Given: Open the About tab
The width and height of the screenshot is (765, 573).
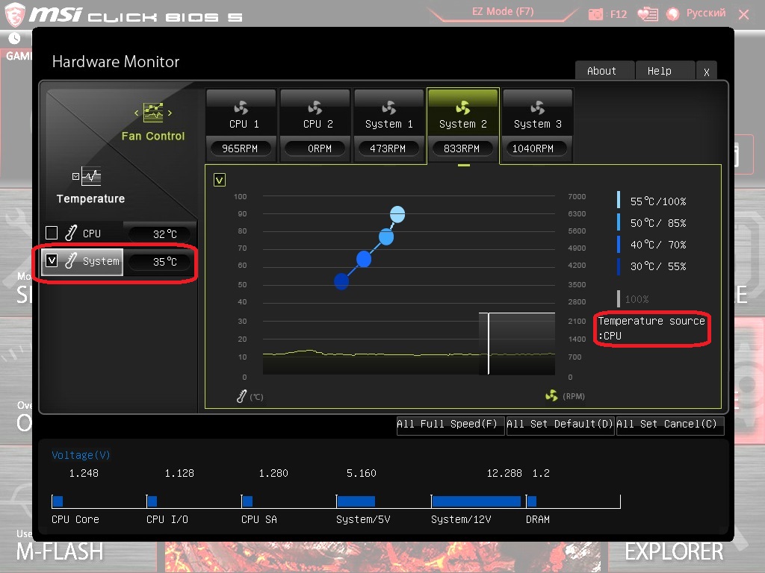Looking at the screenshot, I should point(604,71).
